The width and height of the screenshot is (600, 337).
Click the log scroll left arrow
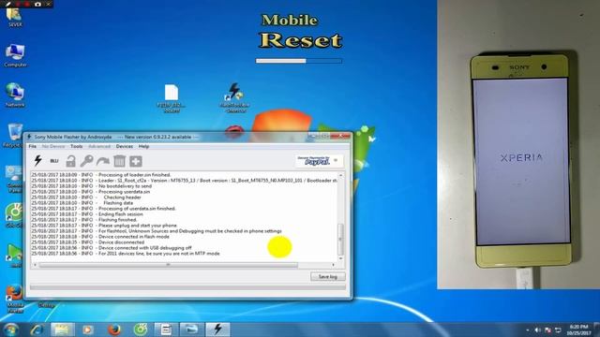click(x=36, y=265)
